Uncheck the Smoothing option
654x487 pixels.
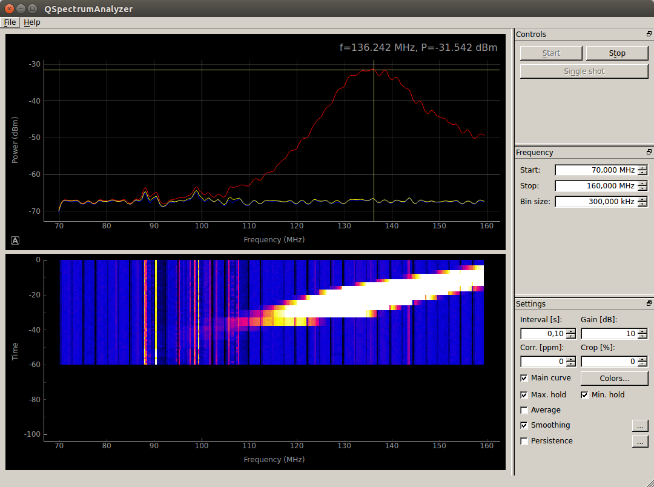click(x=524, y=425)
